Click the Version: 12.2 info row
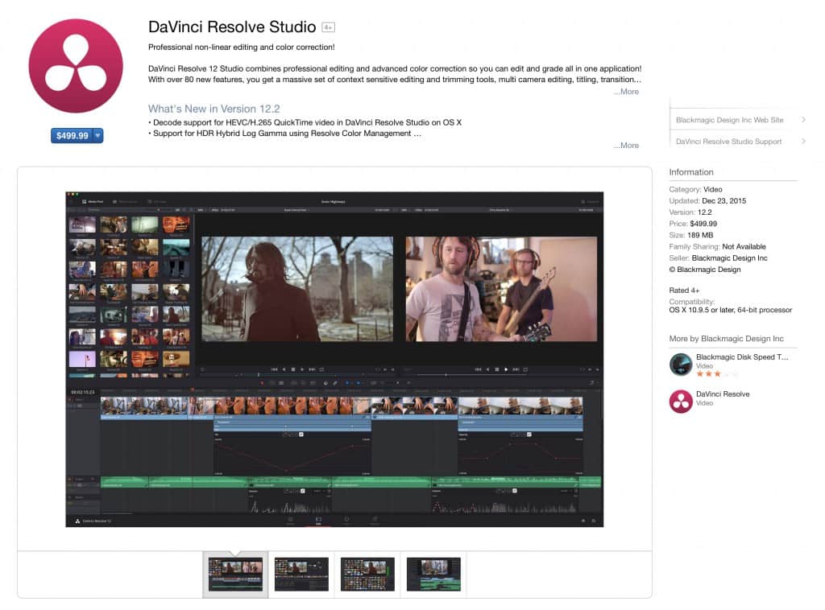 pos(690,212)
